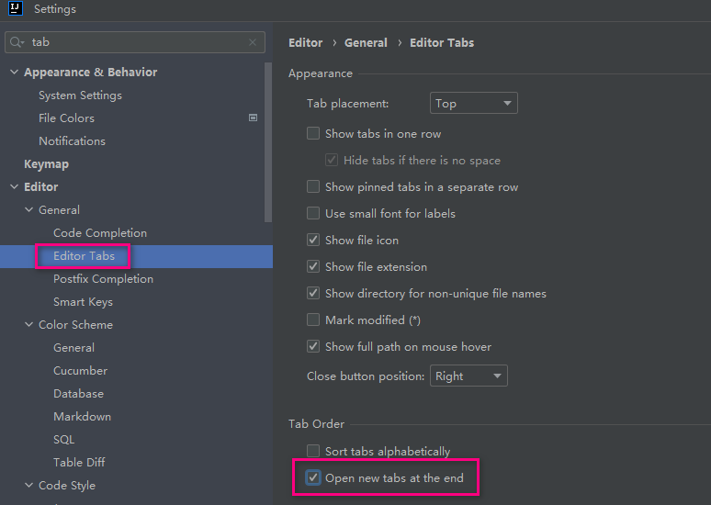
Task: Collapse the Appearance & Behavior section
Action: point(15,73)
